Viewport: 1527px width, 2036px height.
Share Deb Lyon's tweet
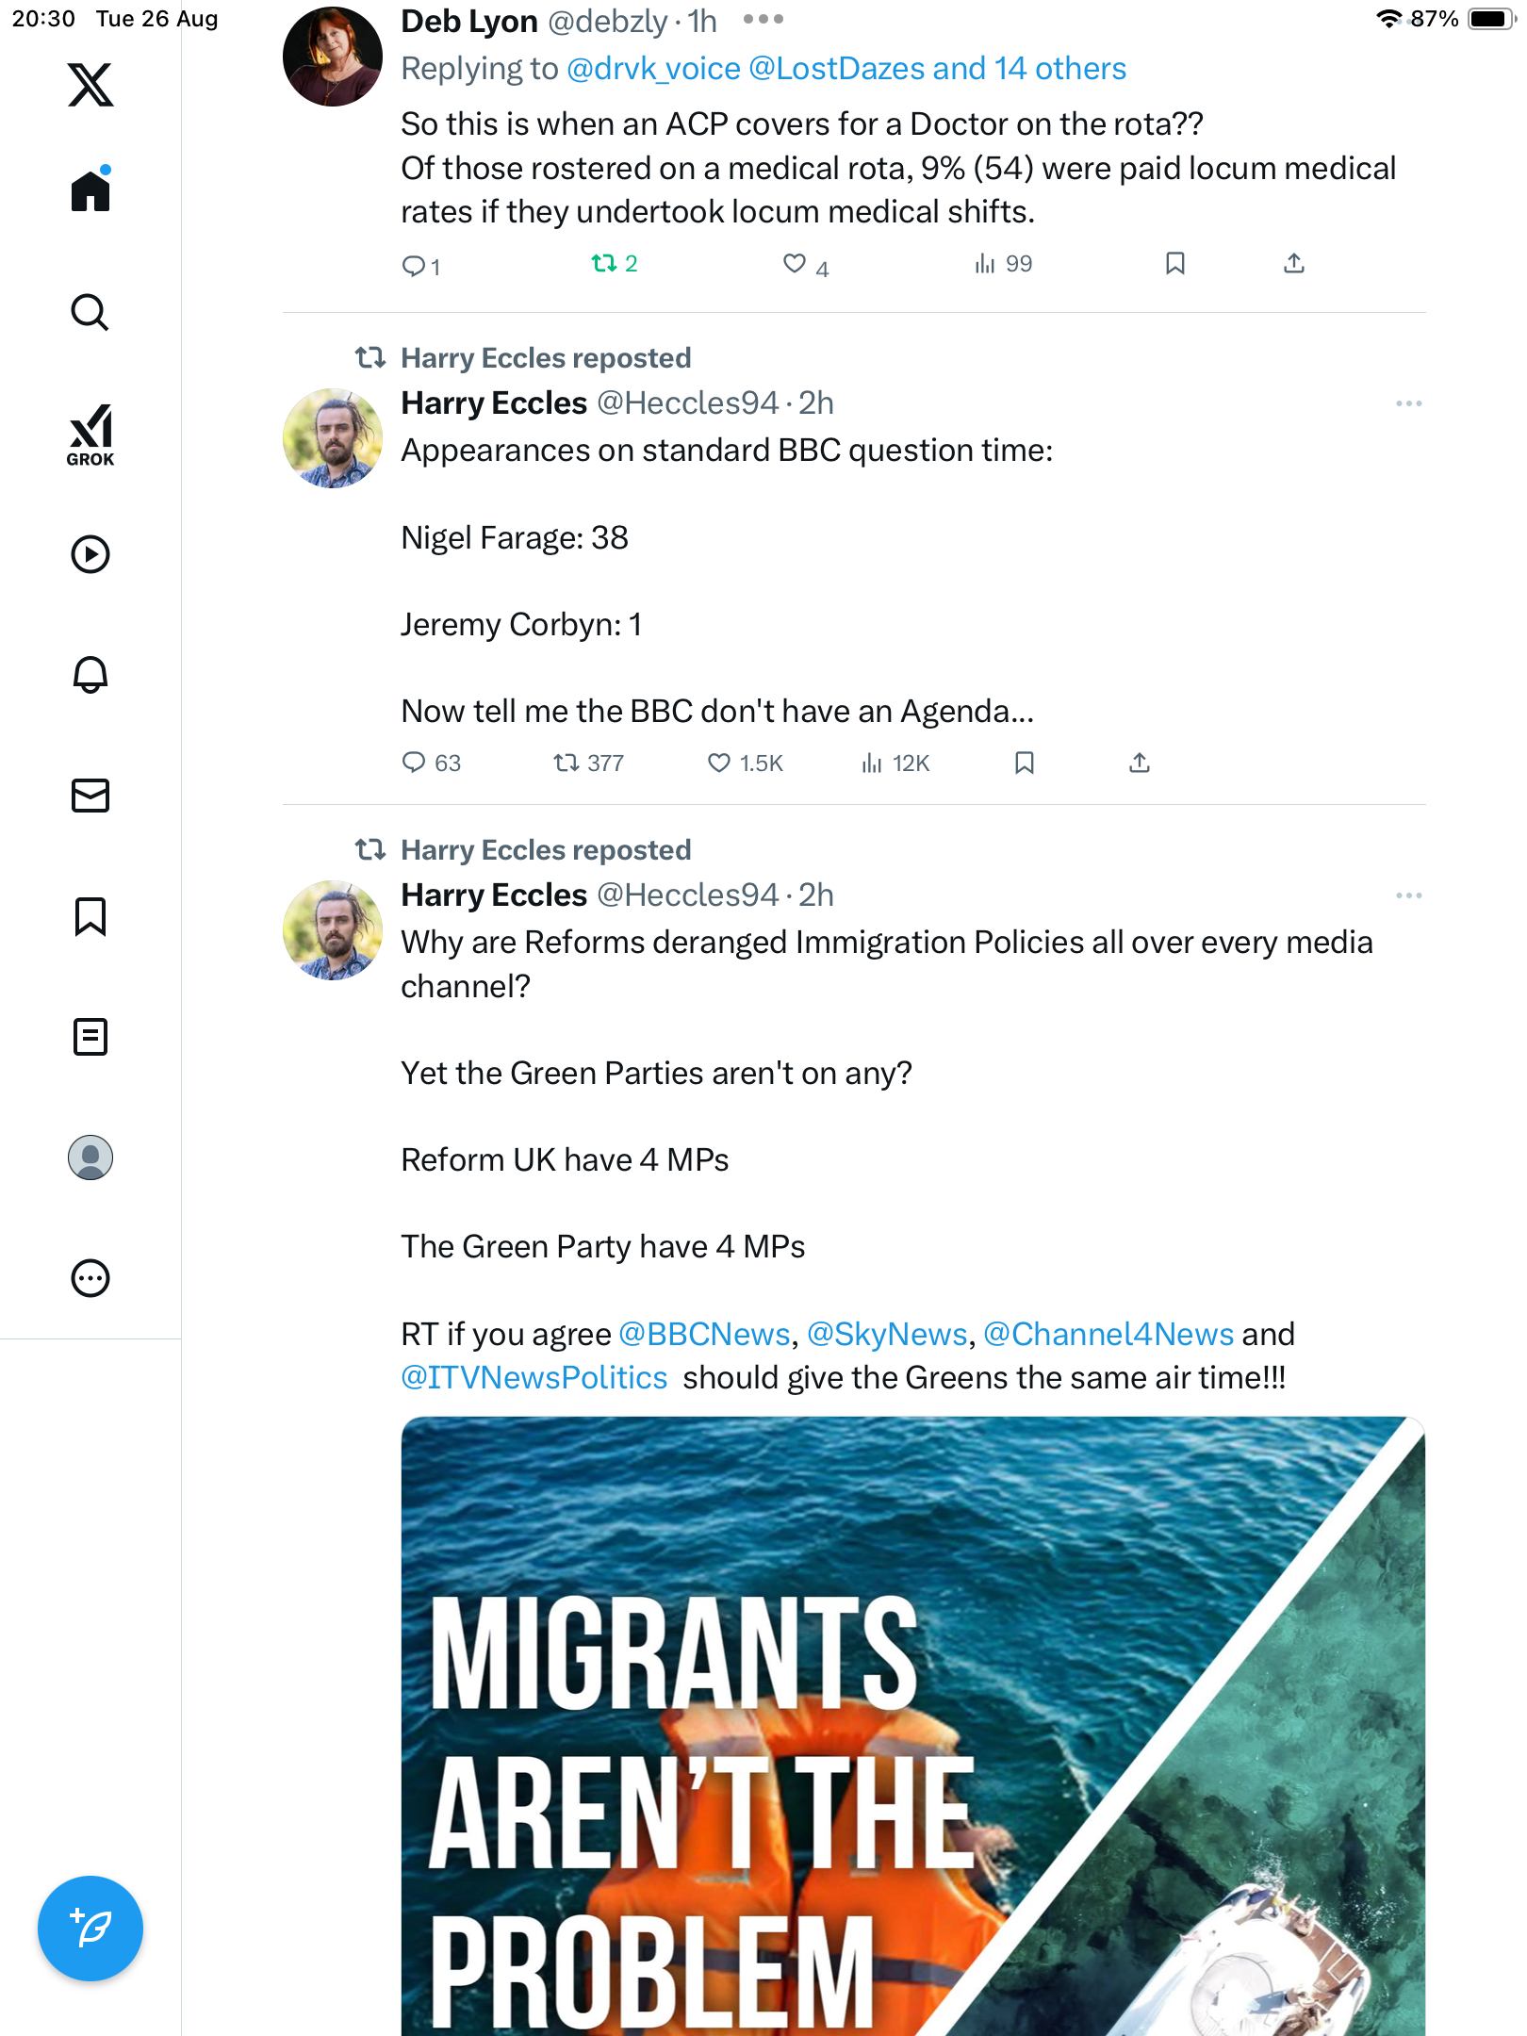pyautogui.click(x=1294, y=264)
